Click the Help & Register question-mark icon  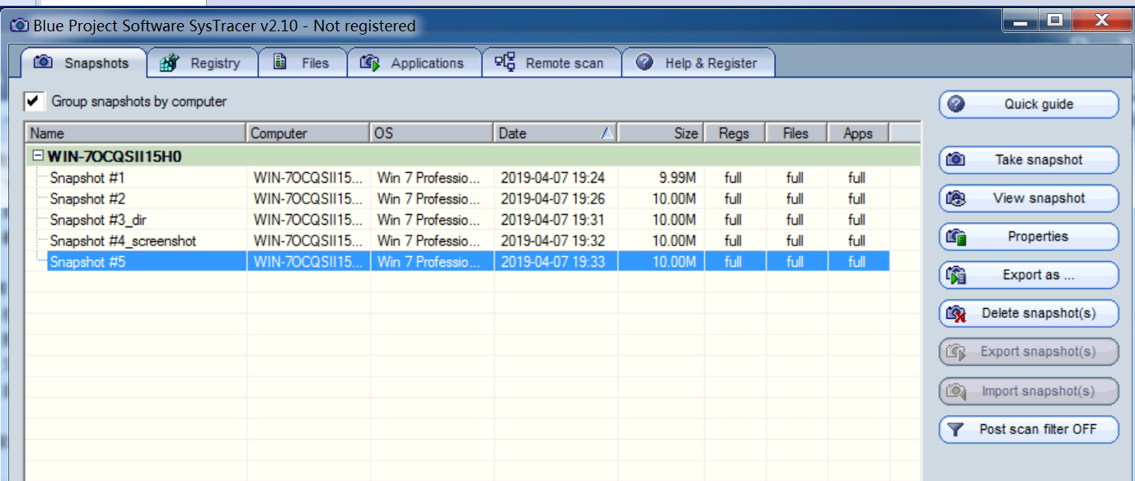(x=645, y=63)
